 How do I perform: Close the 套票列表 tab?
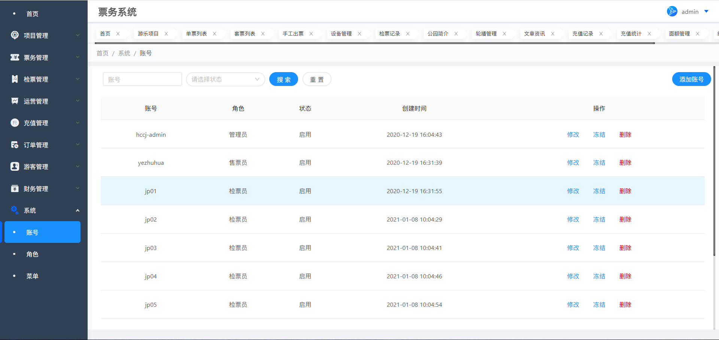[263, 34]
